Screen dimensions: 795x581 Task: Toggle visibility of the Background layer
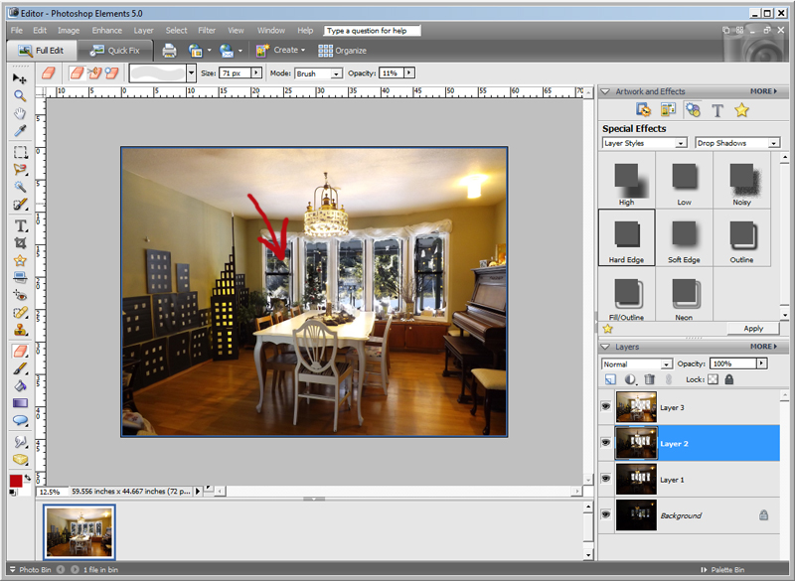pos(605,514)
